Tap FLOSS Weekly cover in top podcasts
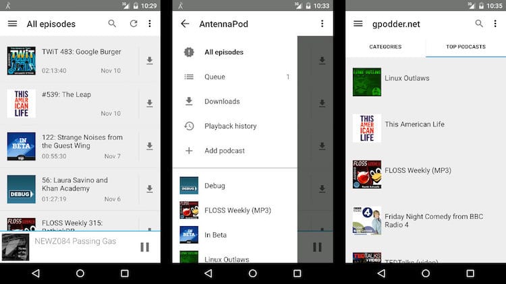 tap(367, 174)
